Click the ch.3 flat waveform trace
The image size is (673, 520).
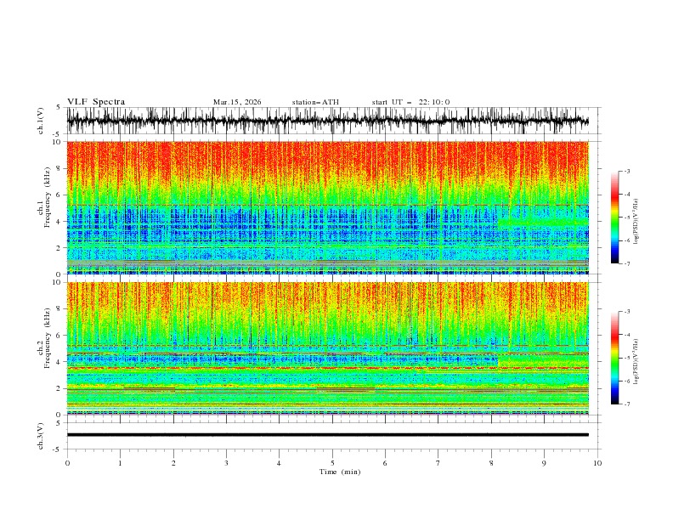(327, 435)
